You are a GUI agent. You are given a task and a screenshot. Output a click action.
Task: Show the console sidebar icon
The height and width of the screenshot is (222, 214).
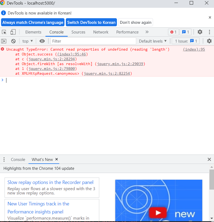[x=4, y=41]
